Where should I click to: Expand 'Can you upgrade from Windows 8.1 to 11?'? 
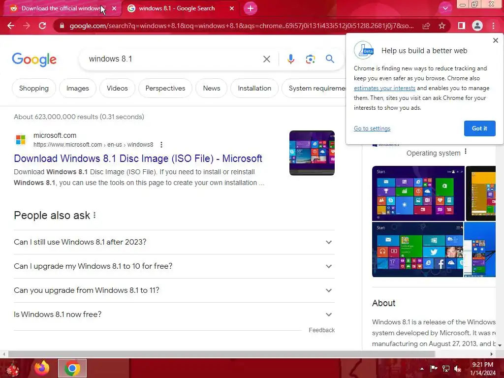coord(174,290)
